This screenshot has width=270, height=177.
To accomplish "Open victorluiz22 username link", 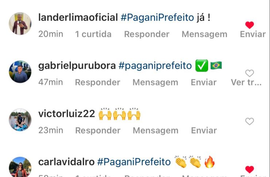I will (66, 114).
